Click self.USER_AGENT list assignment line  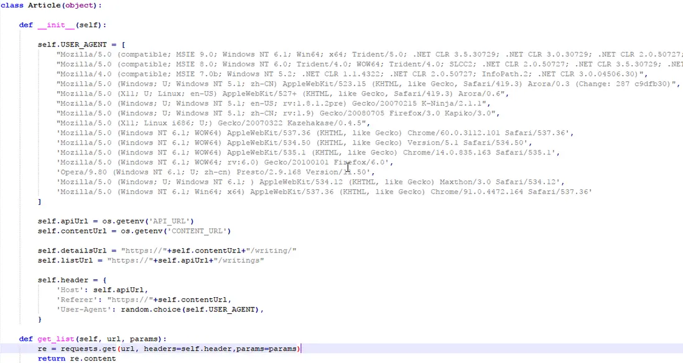point(81,44)
